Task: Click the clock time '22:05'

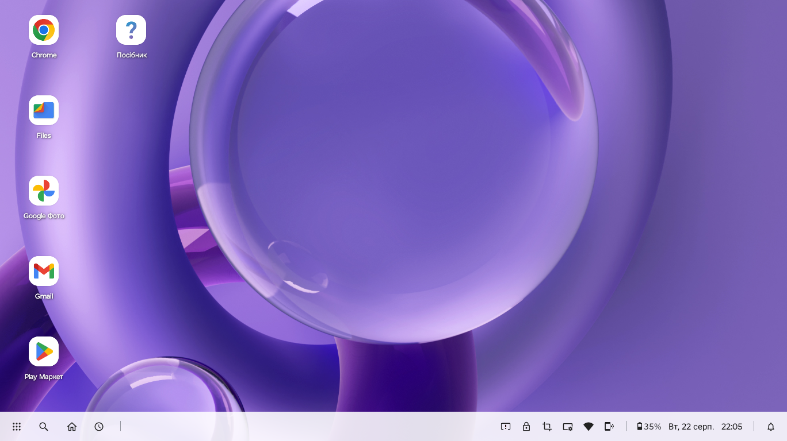Action: tap(732, 427)
